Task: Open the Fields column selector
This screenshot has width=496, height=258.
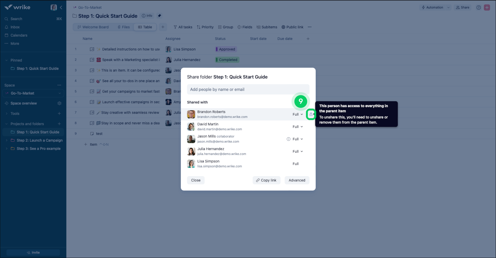Action: (245, 27)
